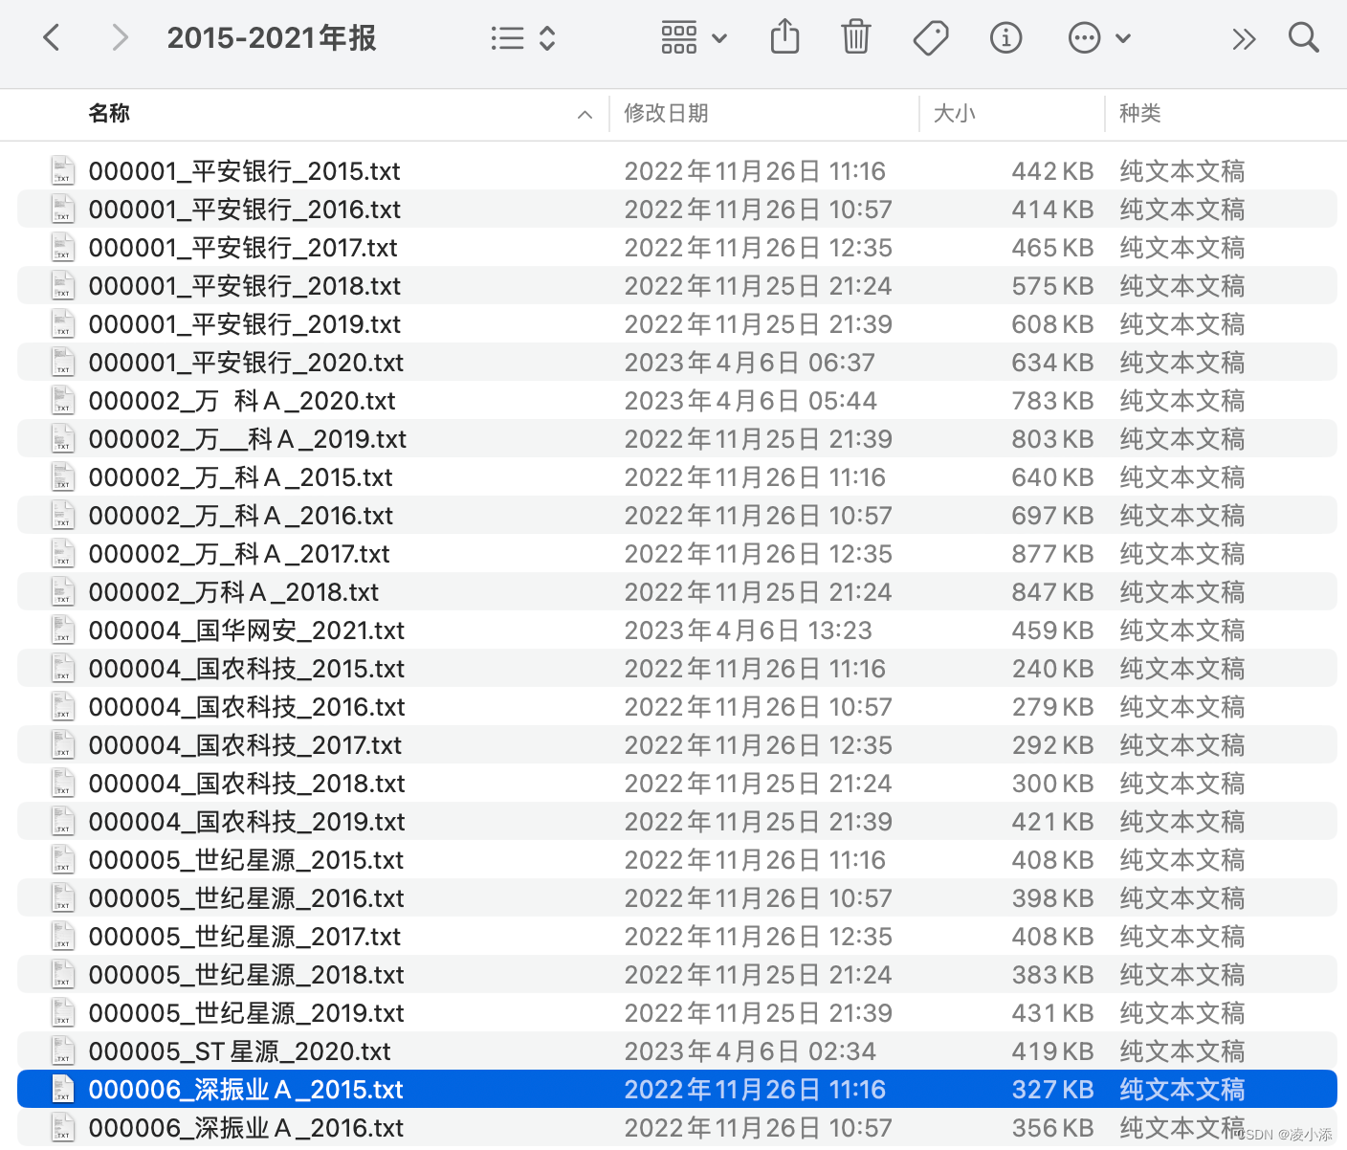
Task: Sort by the 大小 column header
Action: pos(954,113)
